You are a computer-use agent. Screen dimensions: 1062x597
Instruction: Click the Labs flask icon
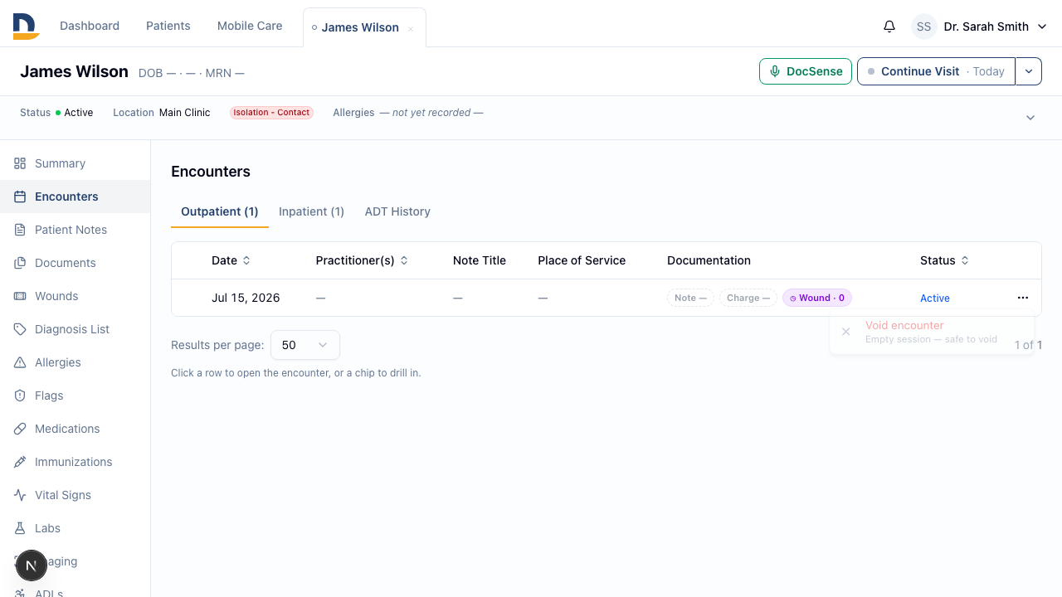tap(20, 528)
